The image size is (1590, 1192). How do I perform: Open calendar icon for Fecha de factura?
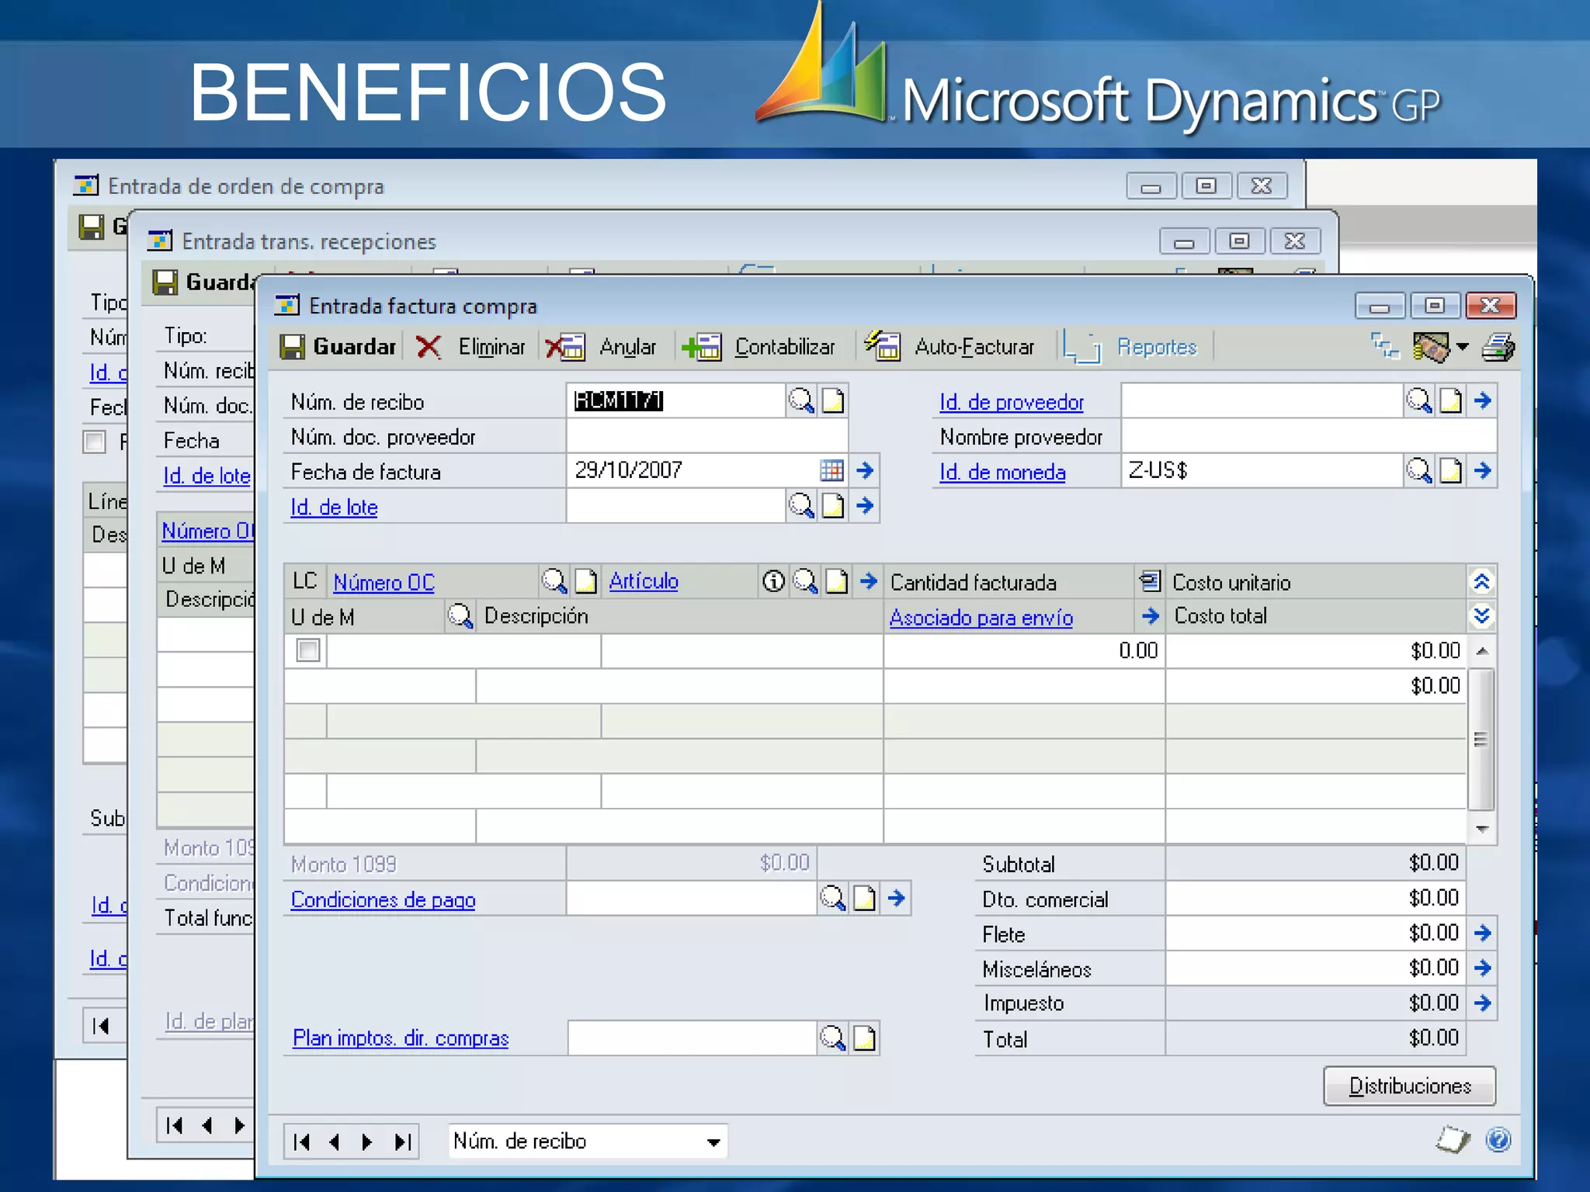click(x=831, y=470)
